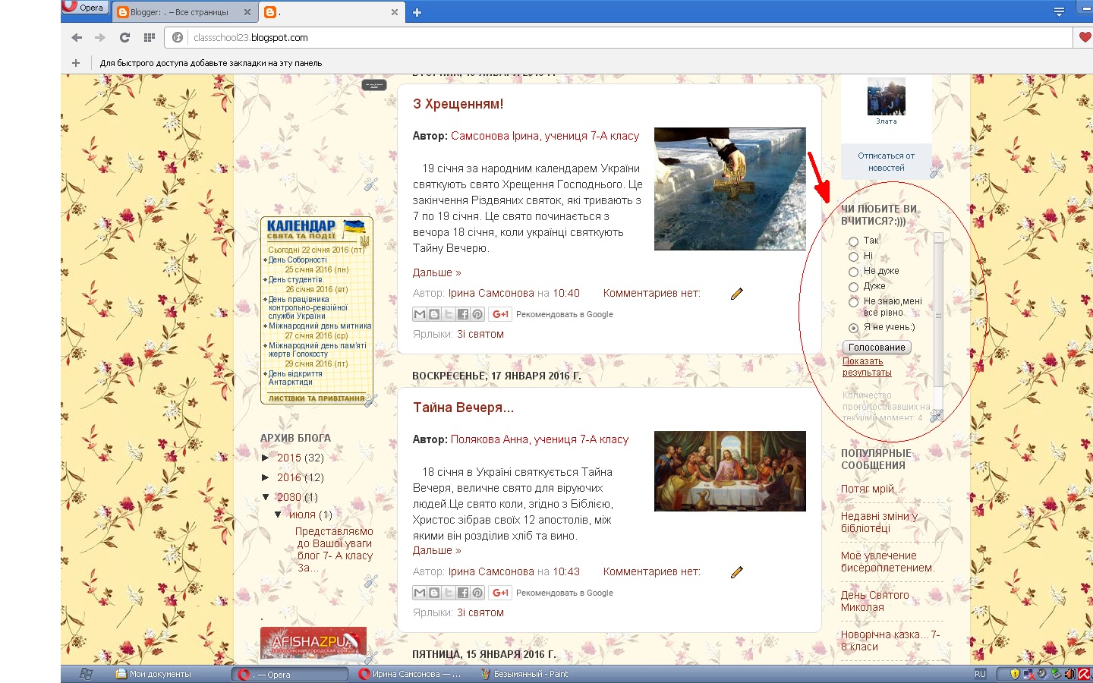Switch to the 'Blogger: . – Все страницы' tab
1093x683 pixels.
[179, 12]
